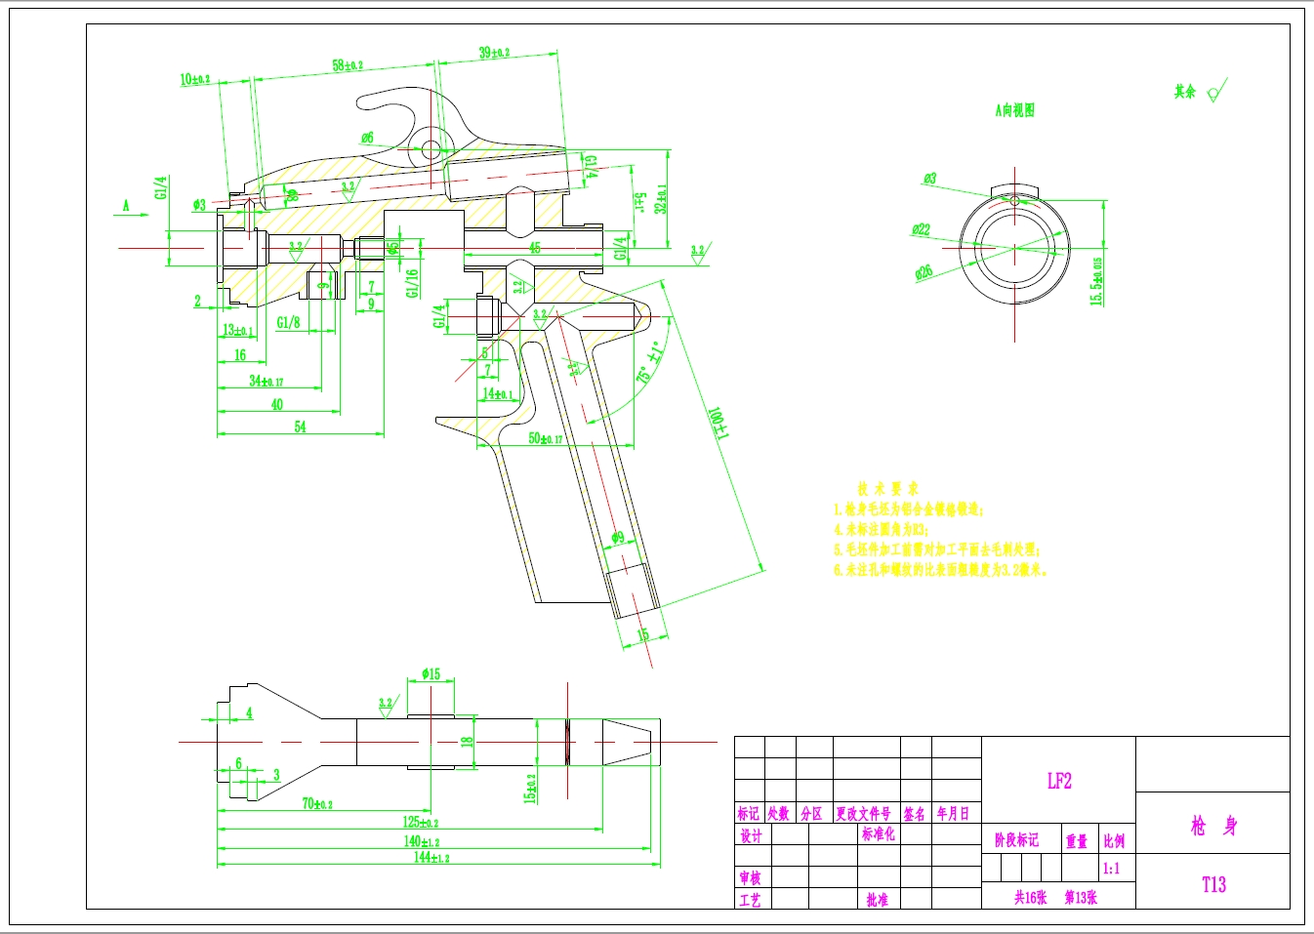The height and width of the screenshot is (934, 1314).
Task: Click the '50±0.17' dimension text
Action: tap(546, 439)
